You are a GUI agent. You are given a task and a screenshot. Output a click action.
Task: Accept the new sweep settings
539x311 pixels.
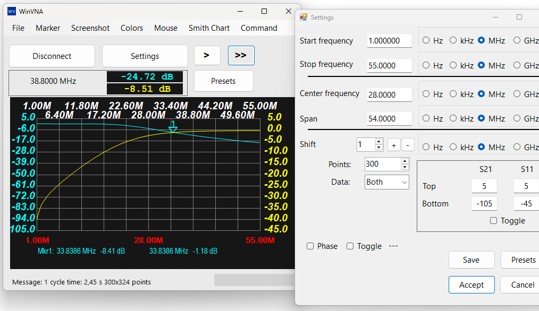(471, 284)
